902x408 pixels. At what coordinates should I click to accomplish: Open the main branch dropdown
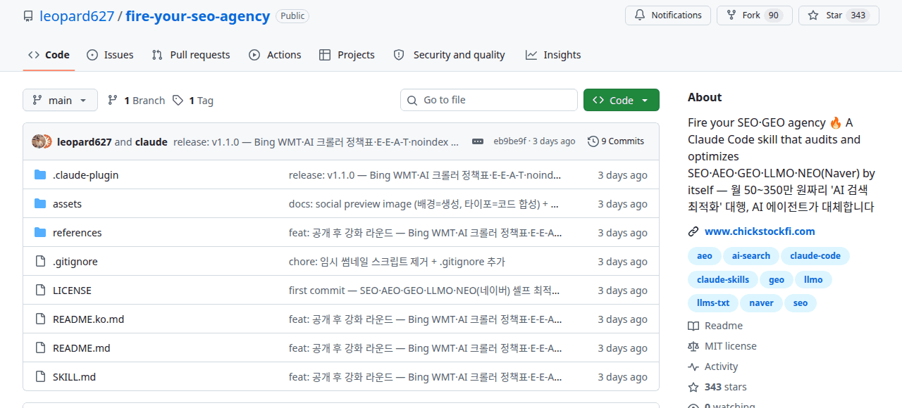60,100
